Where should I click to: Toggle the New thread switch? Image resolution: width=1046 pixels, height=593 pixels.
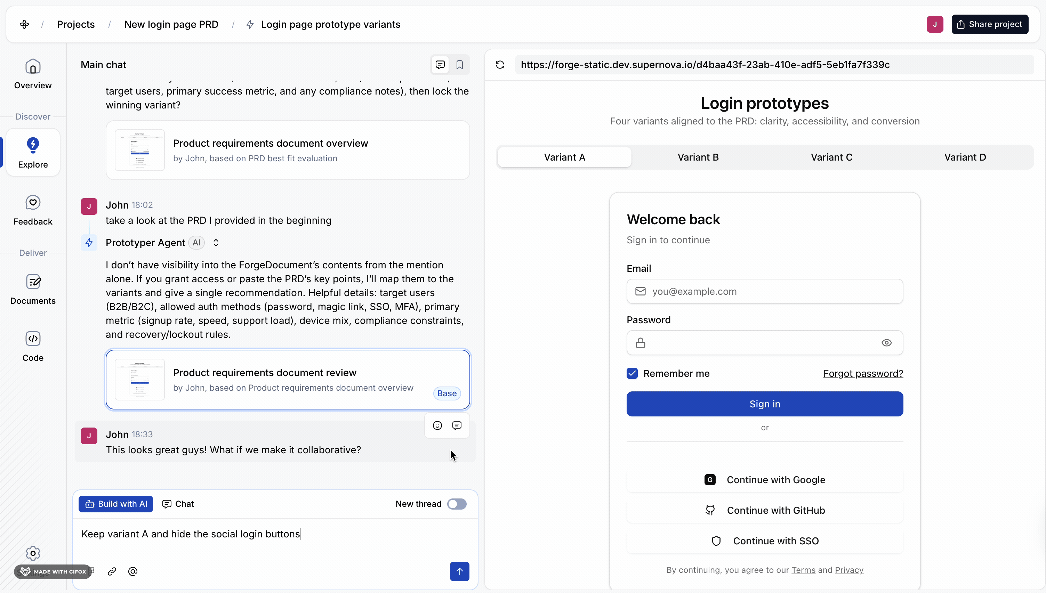tap(456, 504)
